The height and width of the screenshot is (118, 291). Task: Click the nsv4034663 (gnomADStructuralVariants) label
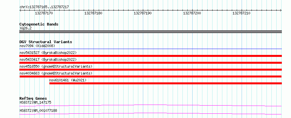56,73
